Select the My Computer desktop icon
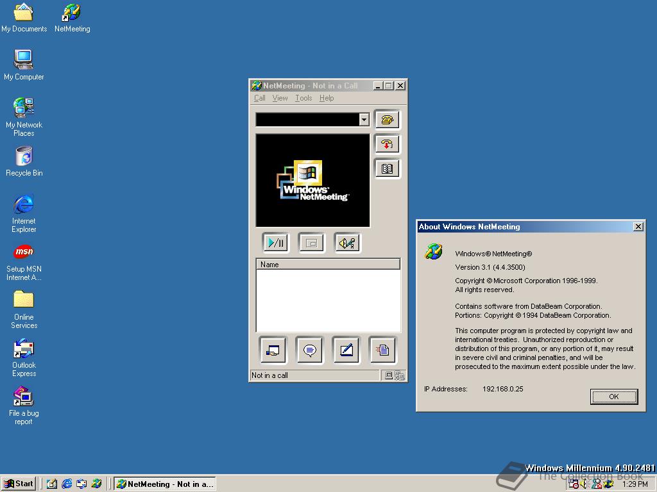The width and height of the screenshot is (657, 492). coord(24,65)
